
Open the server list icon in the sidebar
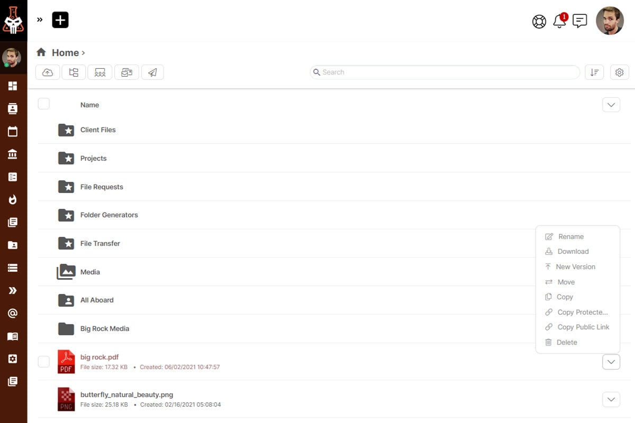13,268
